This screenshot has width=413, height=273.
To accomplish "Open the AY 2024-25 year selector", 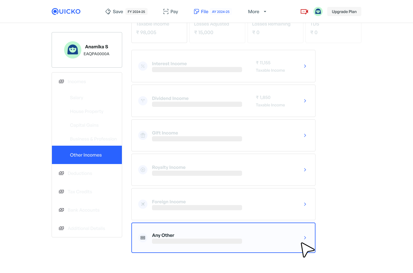I will [x=221, y=12].
